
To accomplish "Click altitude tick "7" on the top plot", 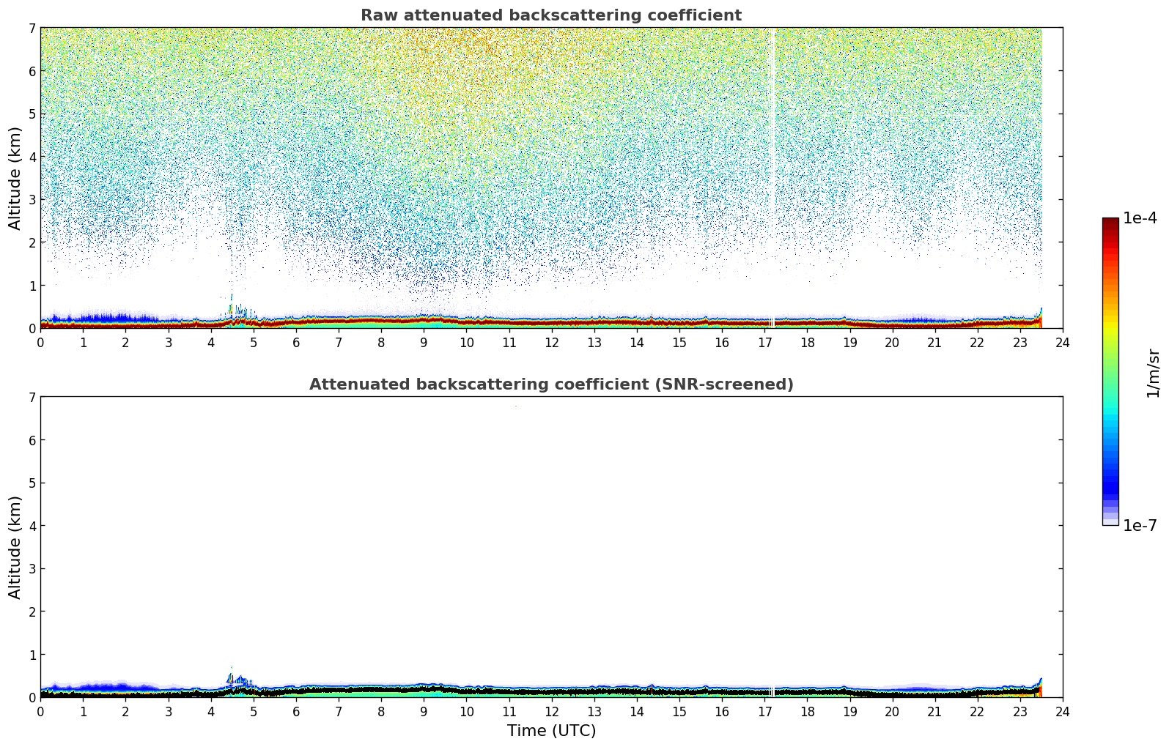I will pyautogui.click(x=32, y=28).
